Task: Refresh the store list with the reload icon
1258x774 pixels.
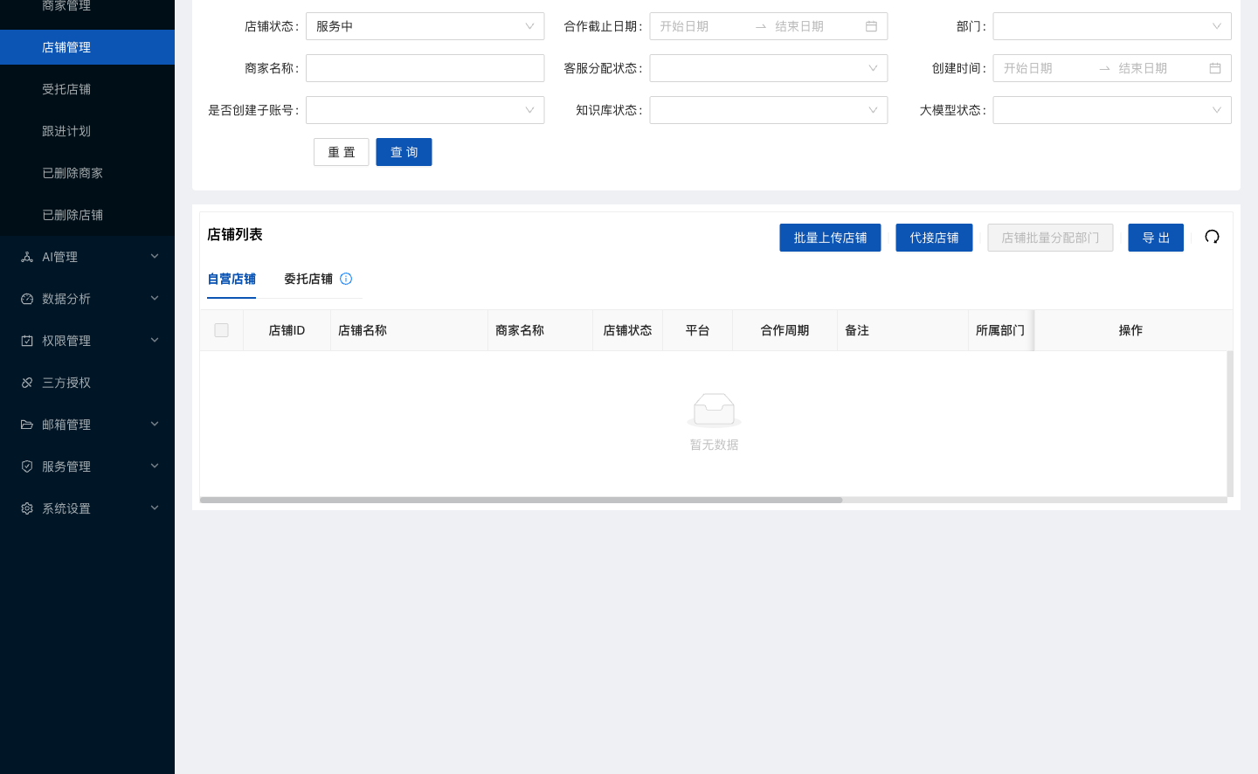Action: (x=1212, y=237)
